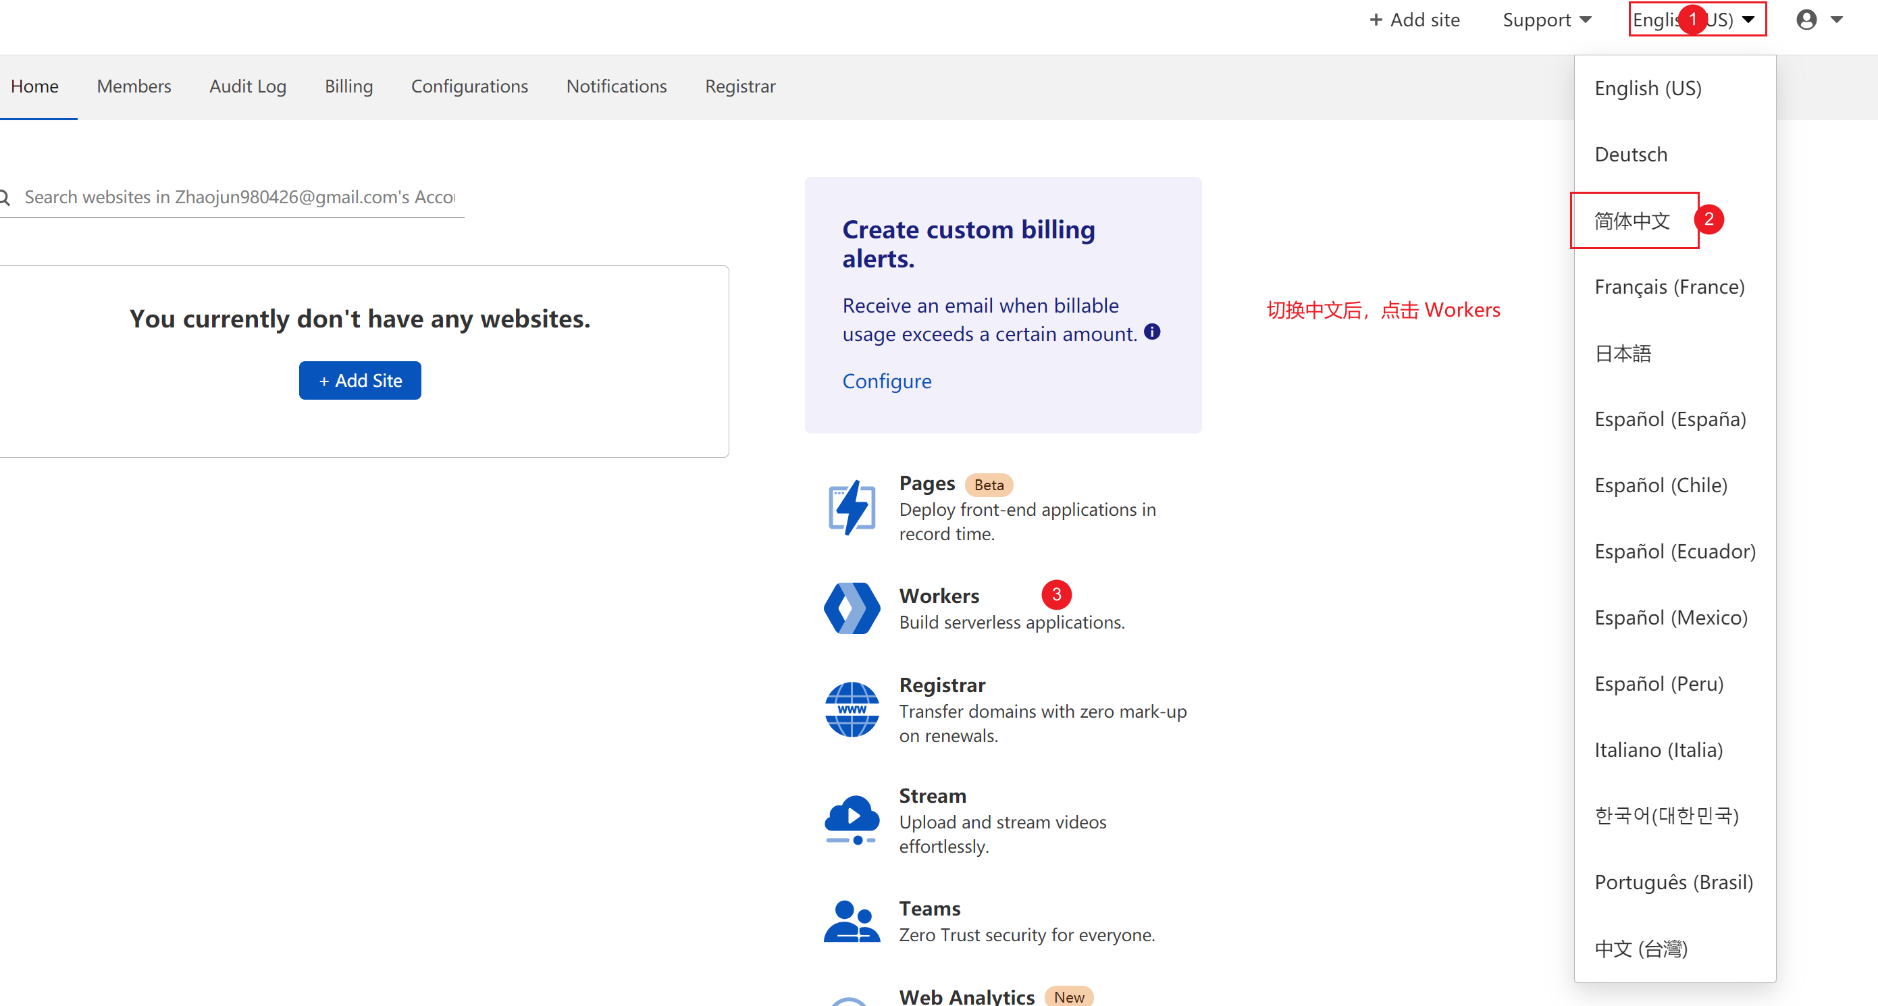Click the Pages lightning bolt icon
The image size is (1878, 1006).
(x=852, y=506)
